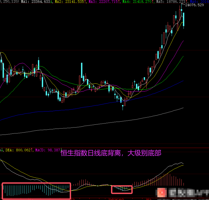The height and width of the screenshot is (200, 209).
Task: Select the magenta Chinese annotation text
Action: pyautogui.click(x=111, y=153)
